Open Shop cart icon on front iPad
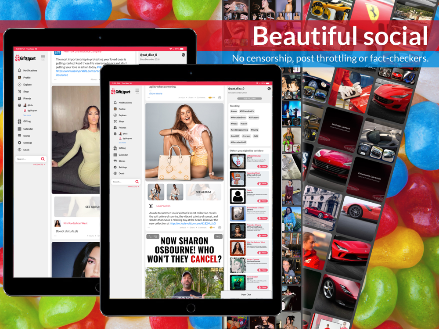This screenshot has height=329, width=439. 115,122
